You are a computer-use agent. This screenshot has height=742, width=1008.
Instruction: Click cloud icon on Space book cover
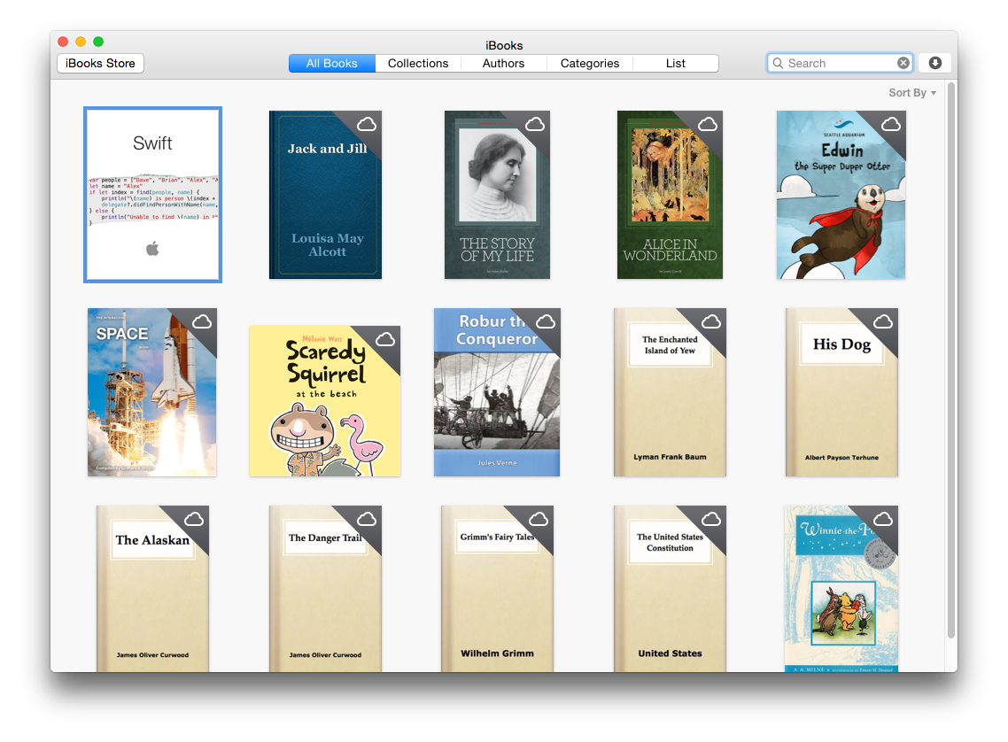[201, 321]
